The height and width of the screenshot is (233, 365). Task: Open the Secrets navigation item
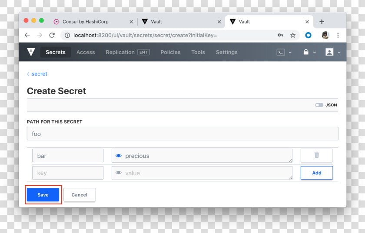(x=56, y=52)
